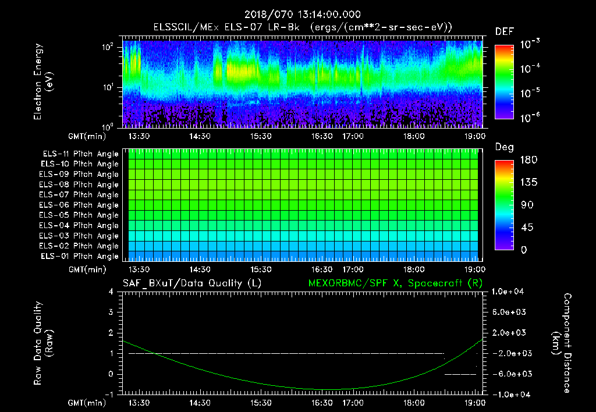Select the Deg label above the color bar
The image size is (596, 412).
coord(505,147)
